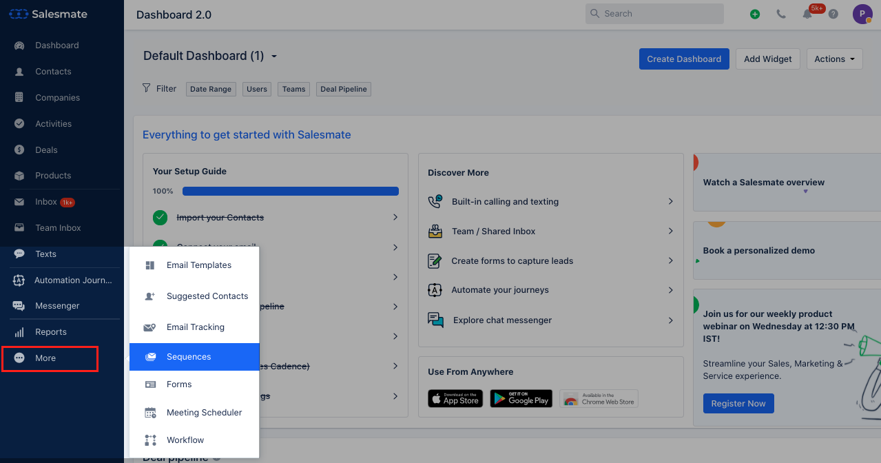Click Book a personalized demo card
This screenshot has height=463, width=881.
[x=787, y=251]
